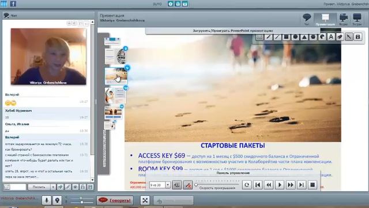The image size is (369, 208).
Task: Click the Чат panel header
Action: [x=48, y=16]
